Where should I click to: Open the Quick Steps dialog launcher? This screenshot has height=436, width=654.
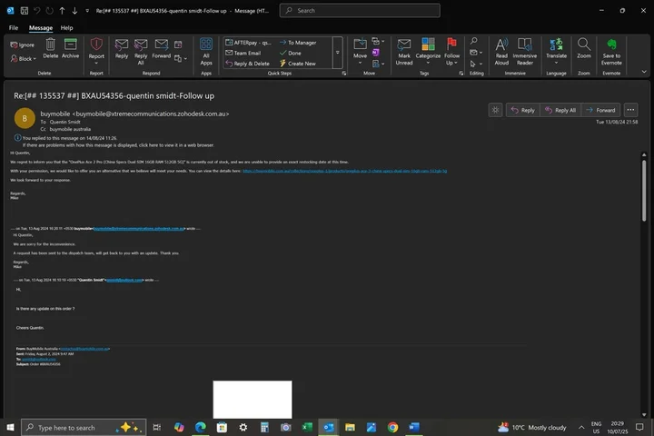pos(344,74)
